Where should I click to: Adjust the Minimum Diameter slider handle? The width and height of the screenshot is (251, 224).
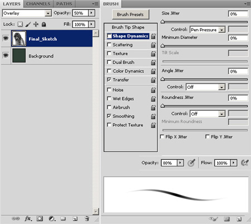click(x=163, y=46)
